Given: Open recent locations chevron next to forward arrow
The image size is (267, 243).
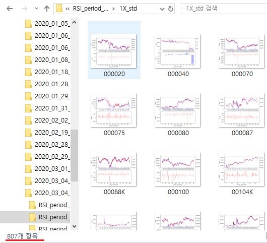Looking at the screenshot, I should tap(36, 9).
